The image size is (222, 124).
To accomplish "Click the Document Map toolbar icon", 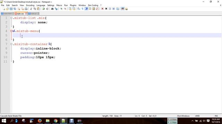I will [94, 9].
